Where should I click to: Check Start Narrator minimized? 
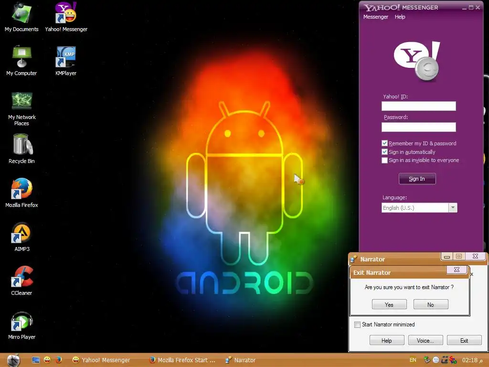click(357, 324)
